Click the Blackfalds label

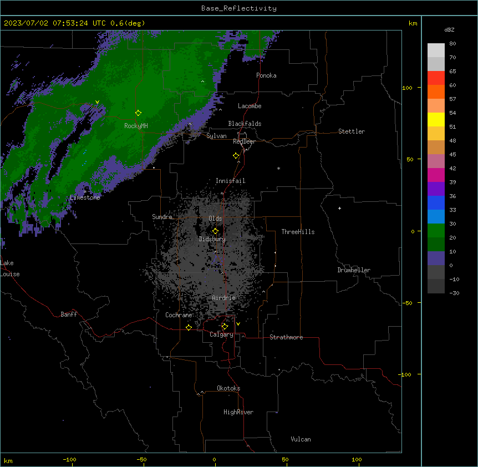tap(245, 124)
